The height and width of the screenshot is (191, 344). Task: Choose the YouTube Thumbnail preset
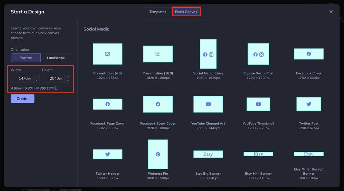pyautogui.click(x=258, y=104)
